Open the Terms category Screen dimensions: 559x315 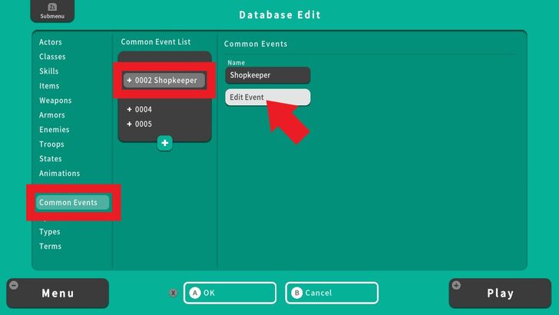pos(51,247)
